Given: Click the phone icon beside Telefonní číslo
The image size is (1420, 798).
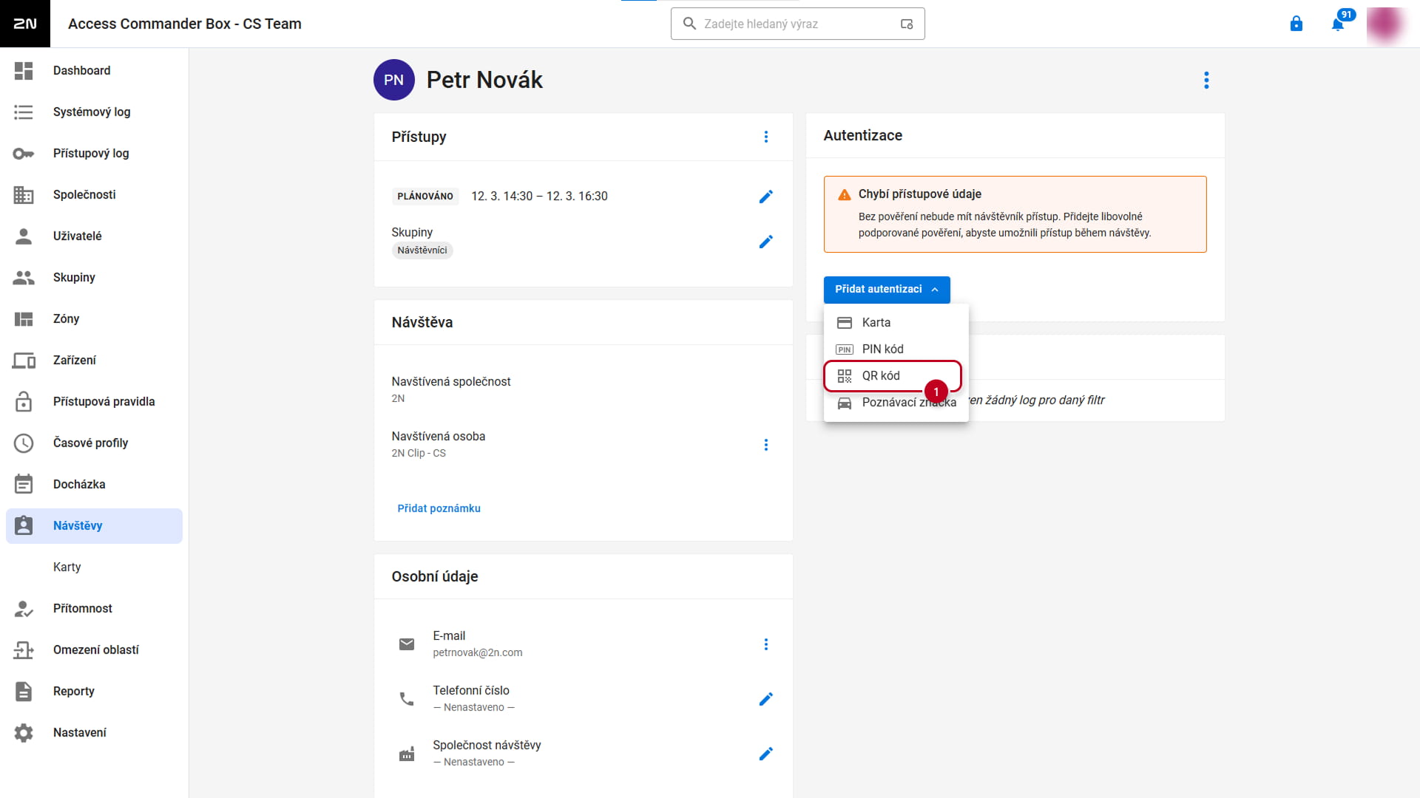Looking at the screenshot, I should click(407, 699).
